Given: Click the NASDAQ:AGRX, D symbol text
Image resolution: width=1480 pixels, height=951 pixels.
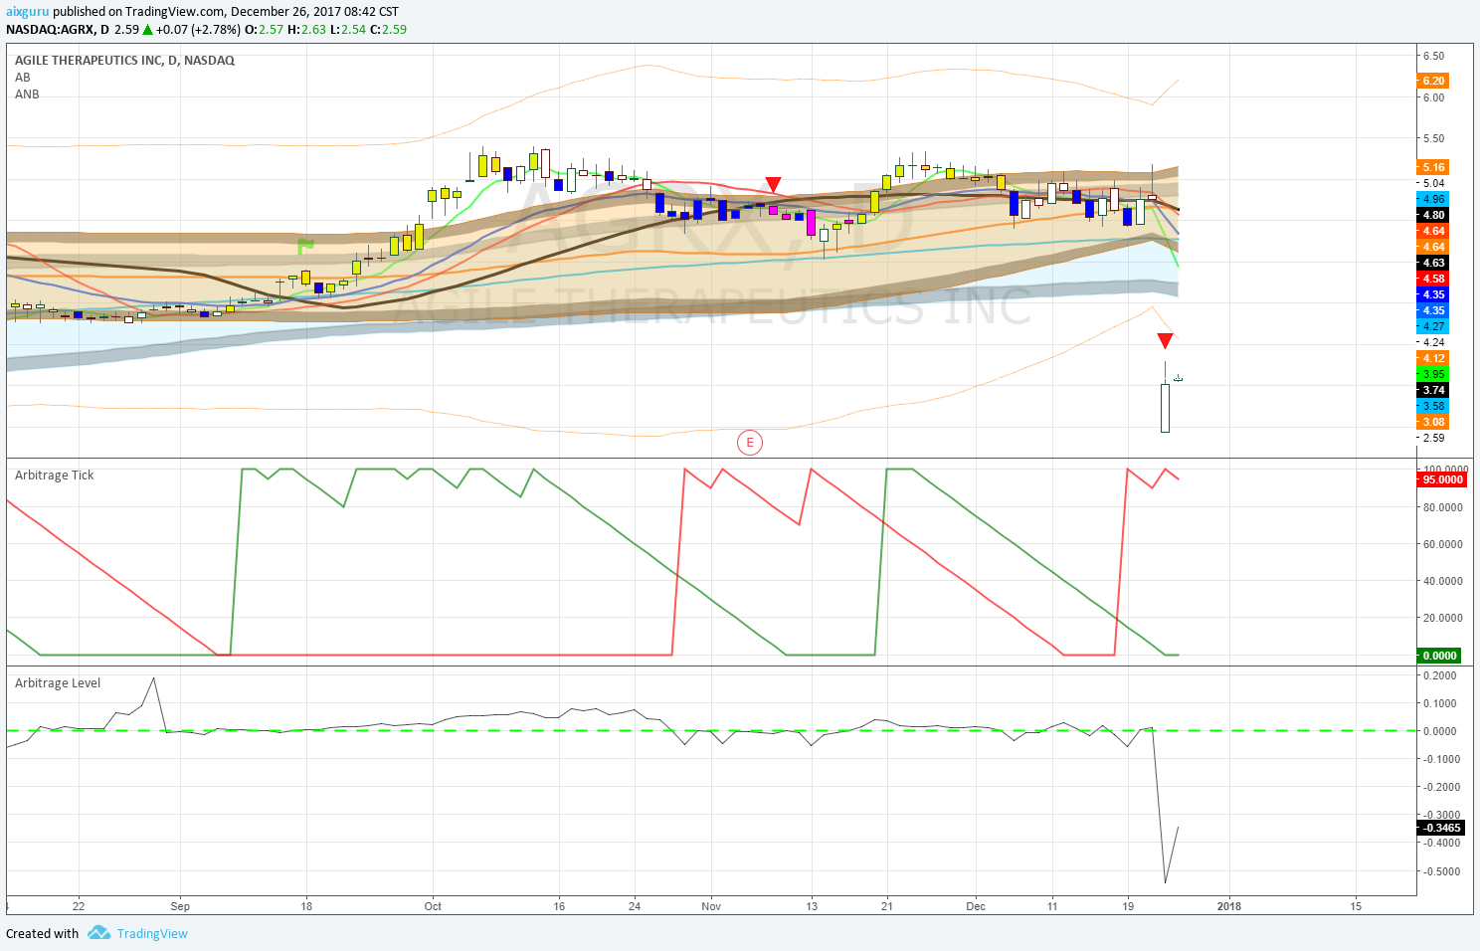Looking at the screenshot, I should coord(58,30).
